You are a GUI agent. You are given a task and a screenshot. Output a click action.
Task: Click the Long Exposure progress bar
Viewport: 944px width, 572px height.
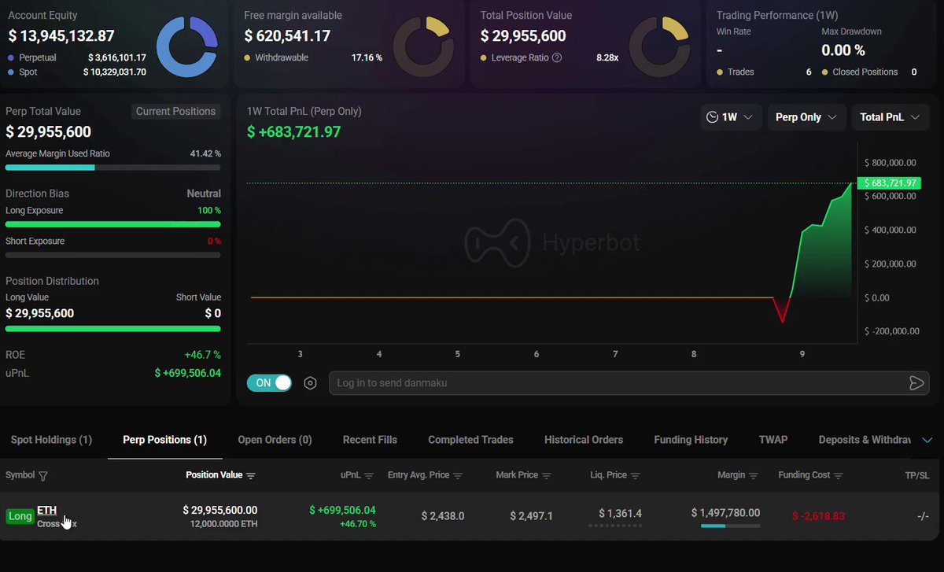(113, 224)
